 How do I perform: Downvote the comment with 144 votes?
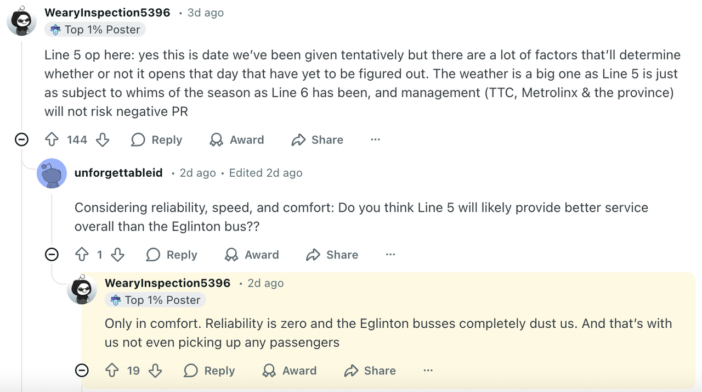pos(103,140)
